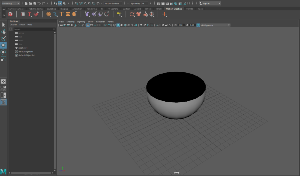Toggle Select by object type mode
Viewport: 300px width, 176px height.
60,3
